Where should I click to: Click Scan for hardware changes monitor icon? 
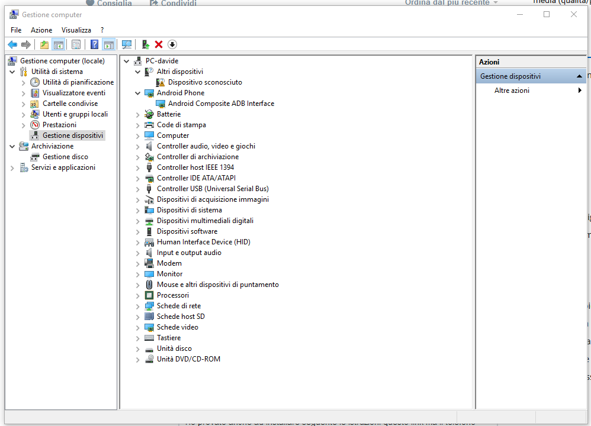pyautogui.click(x=127, y=44)
